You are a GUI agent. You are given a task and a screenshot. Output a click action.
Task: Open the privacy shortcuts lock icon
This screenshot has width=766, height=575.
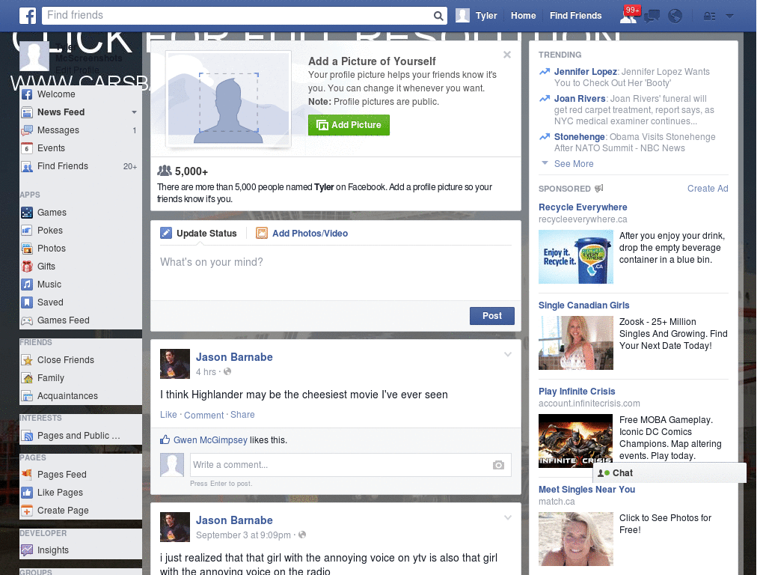pos(709,16)
